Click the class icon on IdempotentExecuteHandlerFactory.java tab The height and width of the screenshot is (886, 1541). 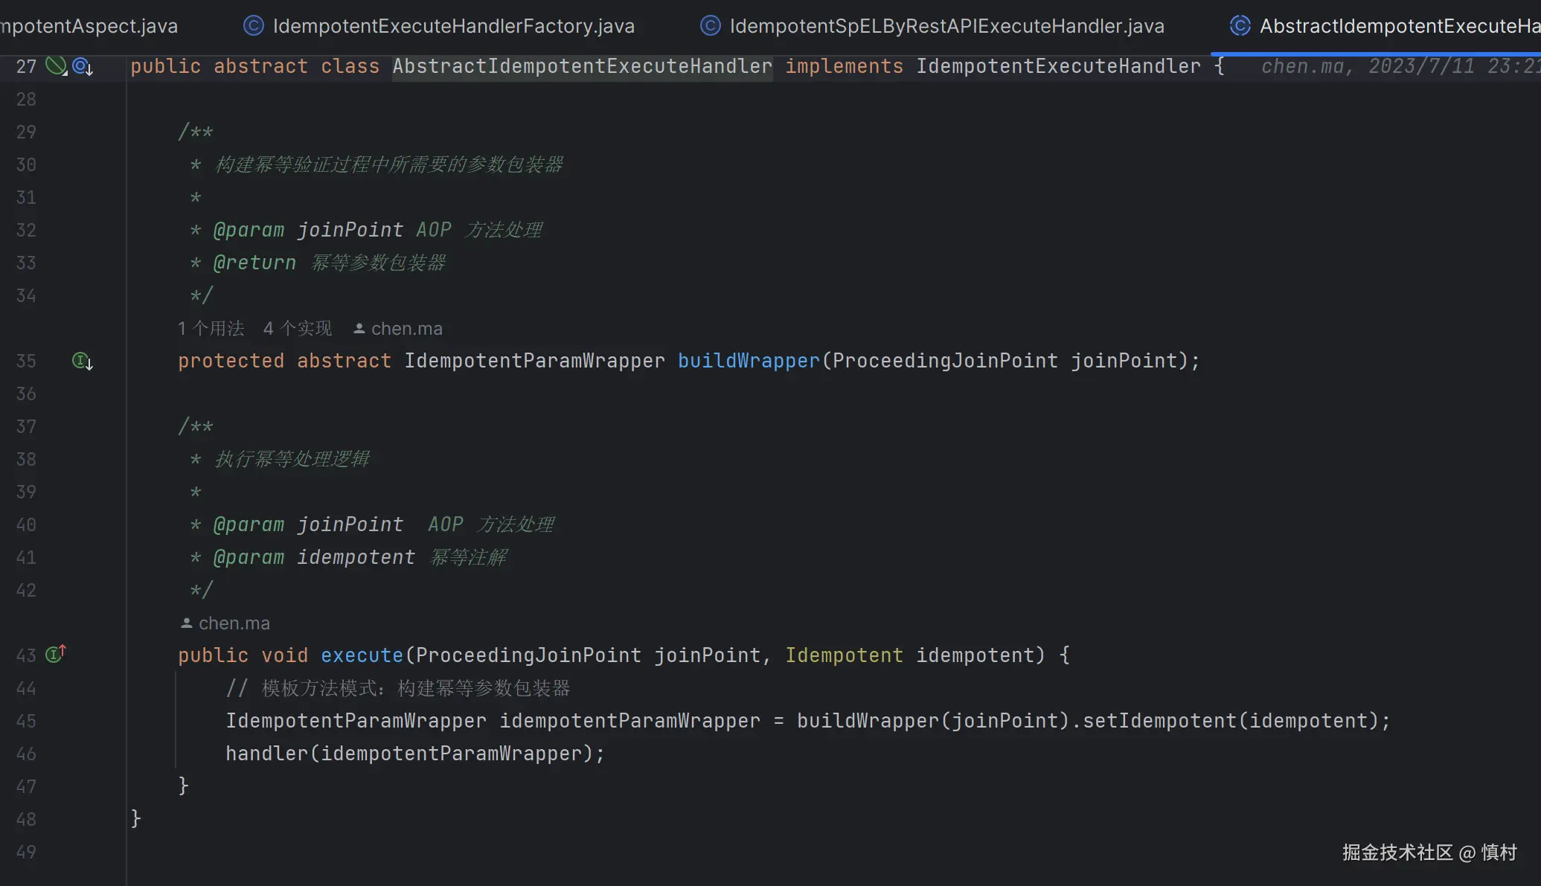tap(254, 26)
